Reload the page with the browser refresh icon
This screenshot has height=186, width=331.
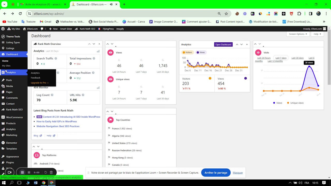pos(20,14)
